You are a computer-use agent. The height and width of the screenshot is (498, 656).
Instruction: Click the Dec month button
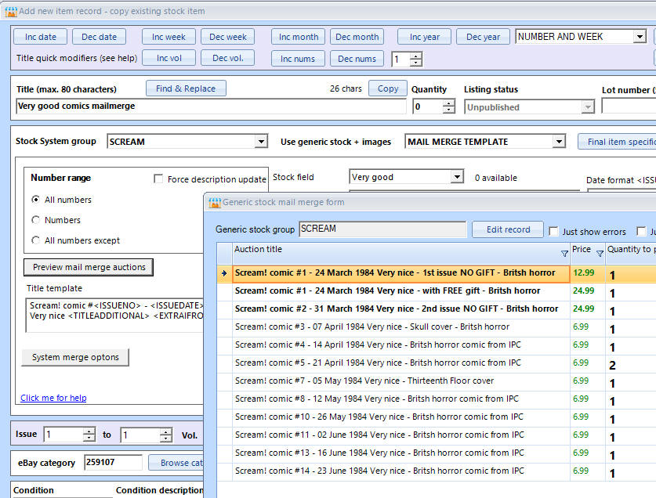pos(357,37)
